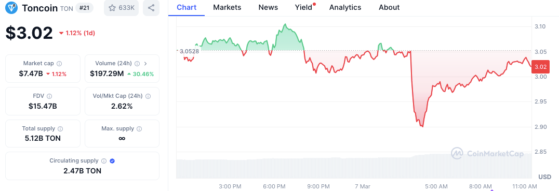Click the FDV info icon

49,96
